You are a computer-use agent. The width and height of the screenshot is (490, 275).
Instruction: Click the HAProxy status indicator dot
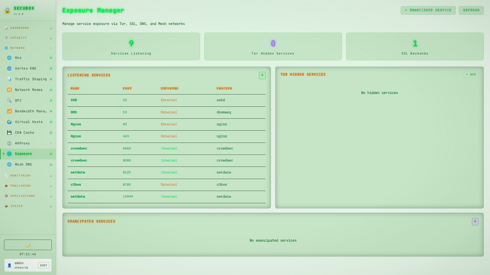[x=51, y=143]
